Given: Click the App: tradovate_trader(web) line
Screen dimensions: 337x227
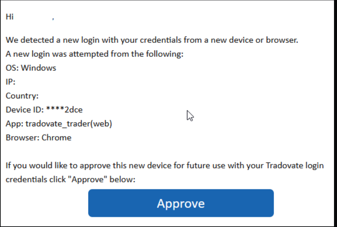Looking at the screenshot, I should click(59, 124).
